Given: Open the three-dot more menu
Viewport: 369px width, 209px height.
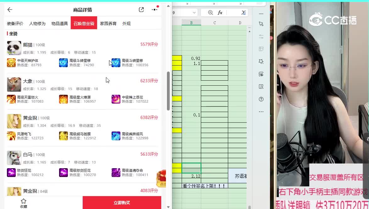Looking at the screenshot, I should point(154,10).
